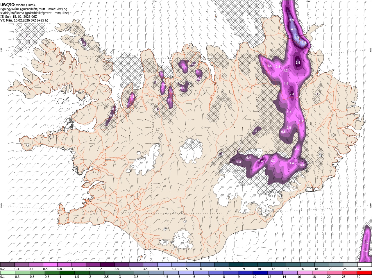Viewport: 372px width, 279px height.
Task: Click the 2.4 snowfall value in the southeast
Action: (261, 161)
